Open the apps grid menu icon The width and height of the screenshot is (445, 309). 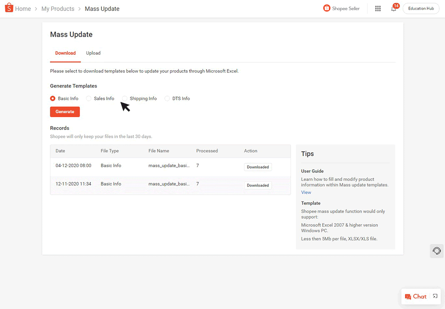[378, 8]
